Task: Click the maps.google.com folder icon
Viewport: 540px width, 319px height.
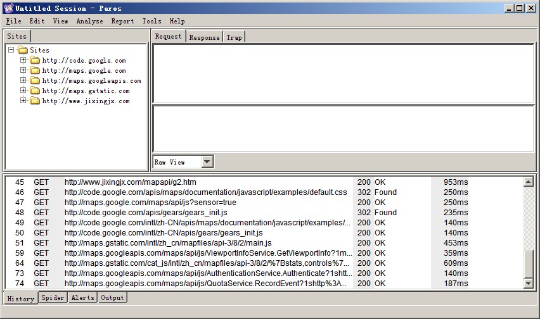Action: pyautogui.click(x=35, y=70)
